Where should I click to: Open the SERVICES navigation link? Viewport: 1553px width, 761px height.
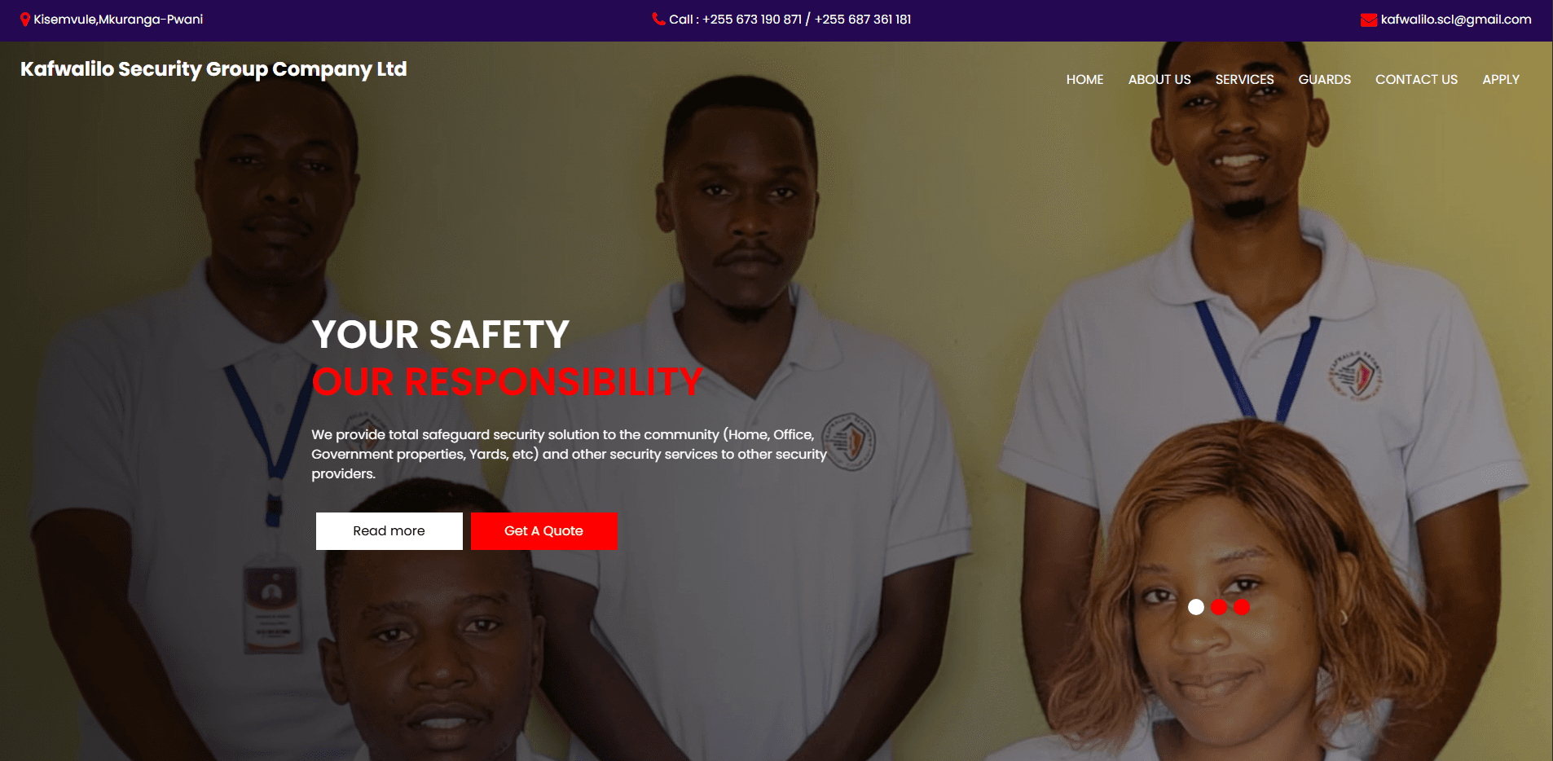tap(1244, 79)
